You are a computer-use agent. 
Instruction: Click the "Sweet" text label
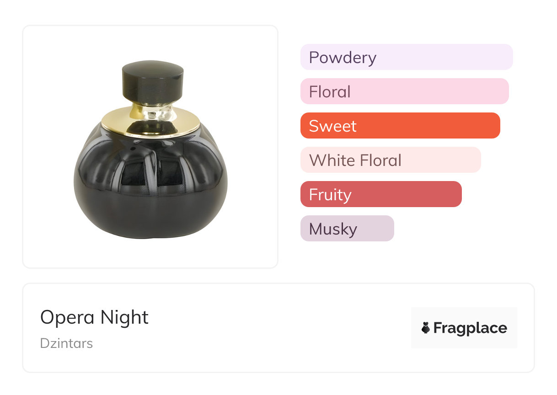[332, 126]
